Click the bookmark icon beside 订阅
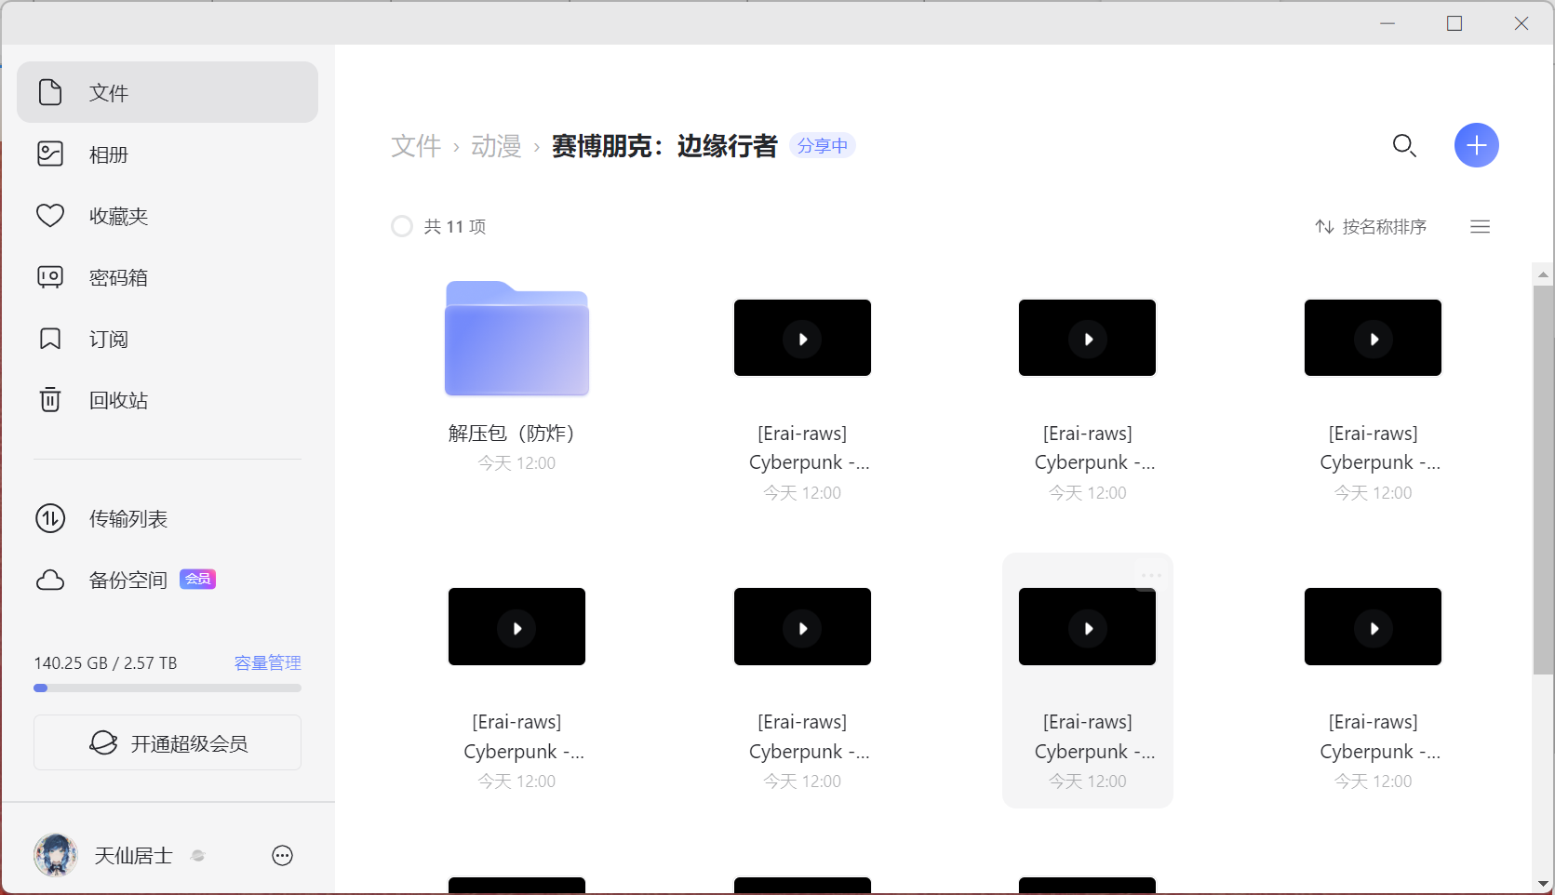The width and height of the screenshot is (1555, 895). point(50,339)
